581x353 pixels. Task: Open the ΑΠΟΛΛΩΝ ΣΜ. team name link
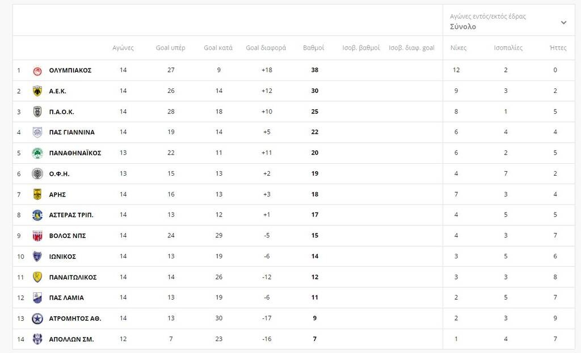coord(71,339)
